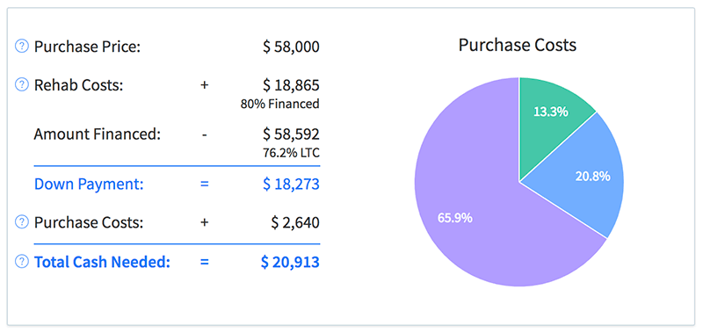Open help icon next to Rehab Costs
703x333 pixels.
click(x=22, y=84)
